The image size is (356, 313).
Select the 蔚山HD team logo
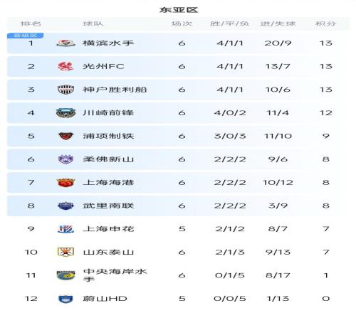[66, 299]
